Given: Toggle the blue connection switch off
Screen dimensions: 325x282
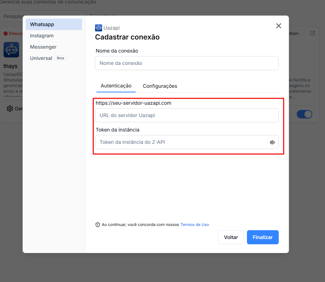Looking at the screenshot, I should click(305, 114).
